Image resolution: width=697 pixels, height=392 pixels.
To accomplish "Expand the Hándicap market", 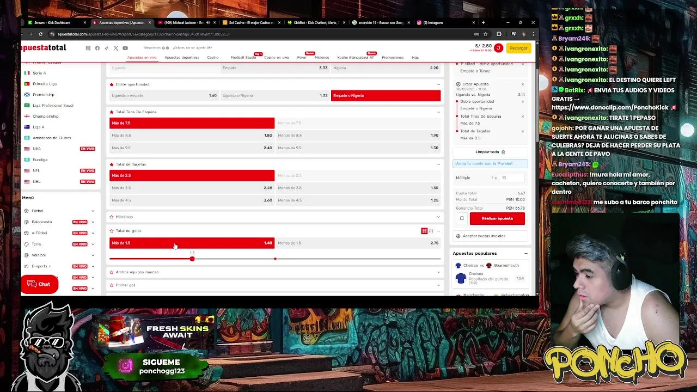I will point(438,217).
